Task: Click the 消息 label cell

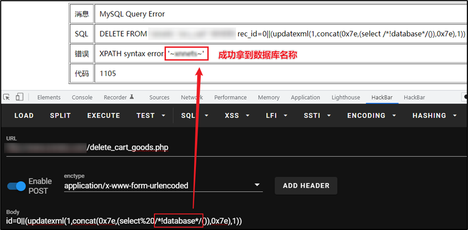Action: pos(81,14)
